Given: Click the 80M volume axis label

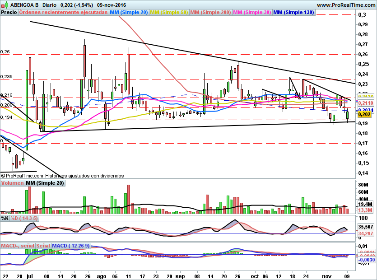Looking at the screenshot, I should click(363, 185).
